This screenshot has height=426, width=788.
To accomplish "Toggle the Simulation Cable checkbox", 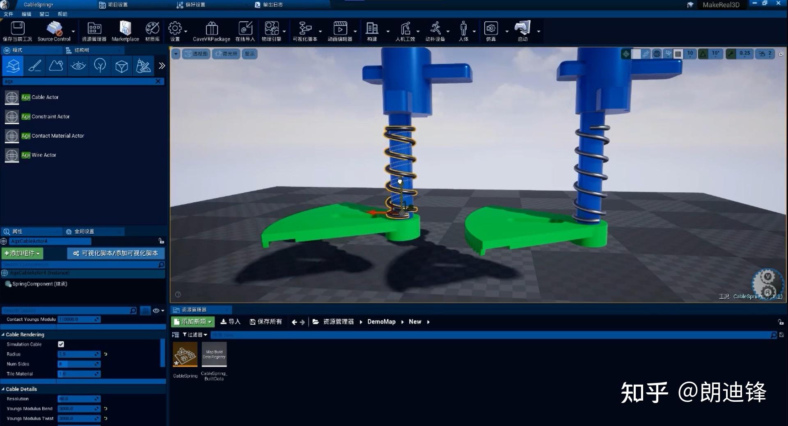I will coord(61,344).
